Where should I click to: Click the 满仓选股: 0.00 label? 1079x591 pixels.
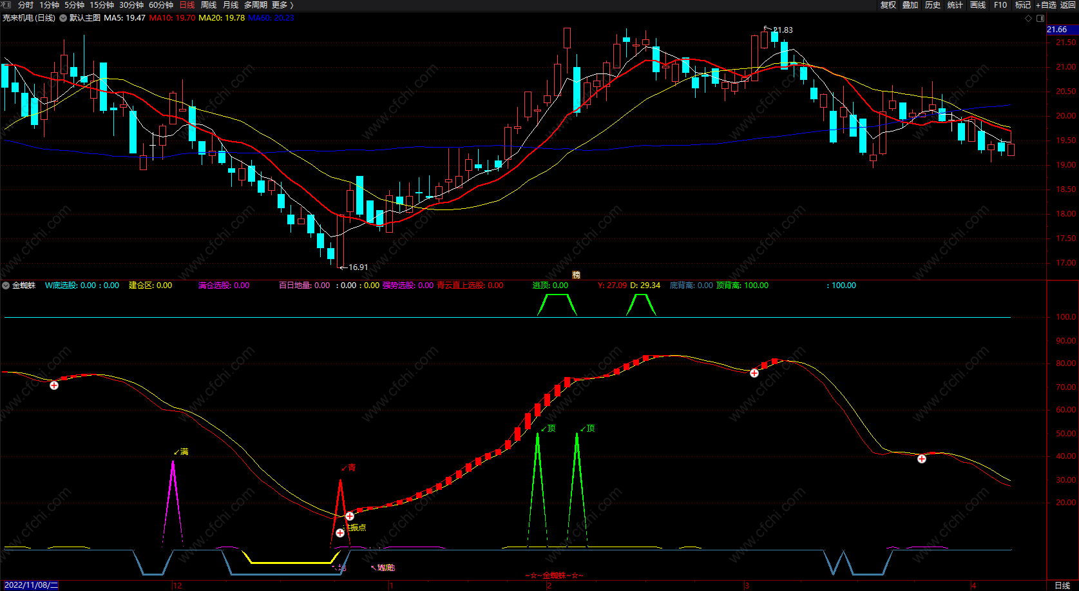(224, 286)
